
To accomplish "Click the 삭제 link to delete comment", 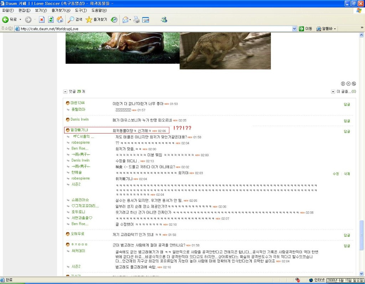I will click(x=347, y=174).
